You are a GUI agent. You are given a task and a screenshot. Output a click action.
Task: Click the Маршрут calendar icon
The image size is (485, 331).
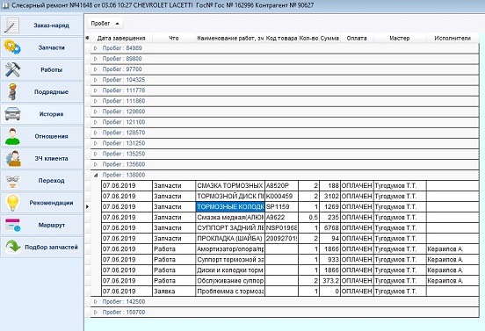click(x=12, y=225)
